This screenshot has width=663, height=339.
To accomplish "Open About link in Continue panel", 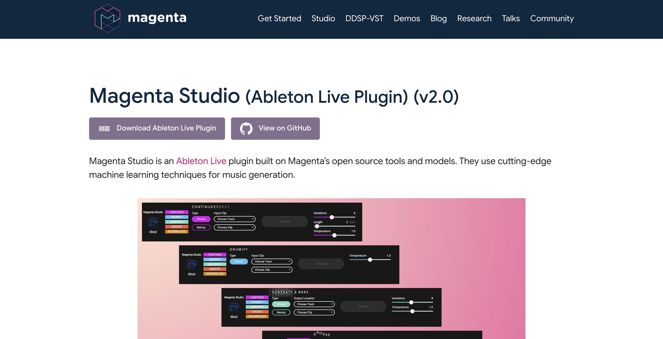I will pos(153,232).
